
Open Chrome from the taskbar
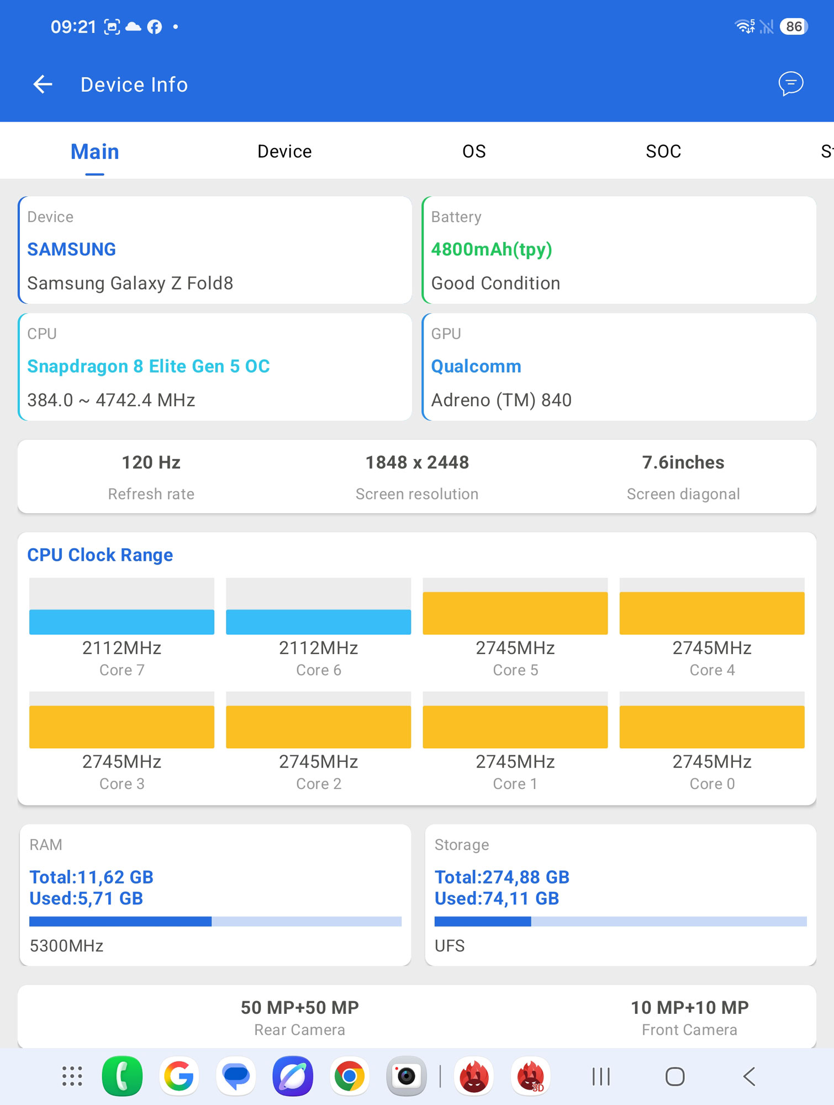[350, 1076]
